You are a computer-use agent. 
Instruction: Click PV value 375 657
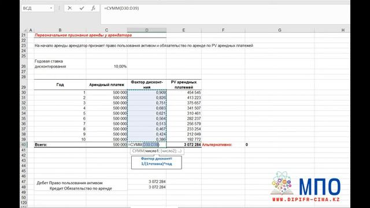click(184, 103)
